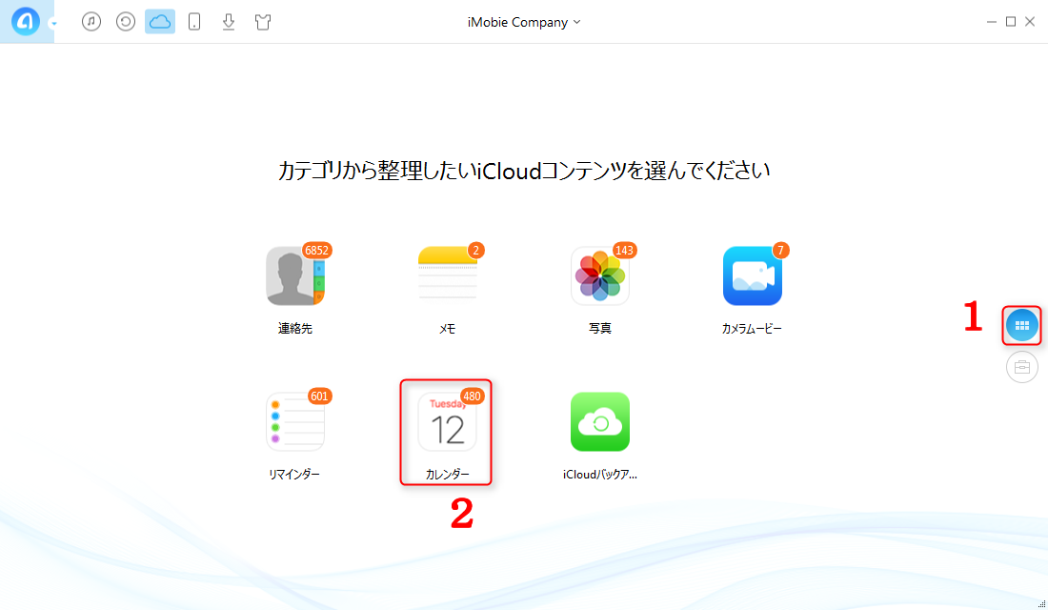Click the 6852 badge on contacts
This screenshot has width=1048, height=610.
(317, 250)
